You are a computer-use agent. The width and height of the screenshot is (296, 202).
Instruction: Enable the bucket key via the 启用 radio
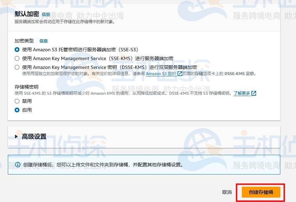pos(17,110)
